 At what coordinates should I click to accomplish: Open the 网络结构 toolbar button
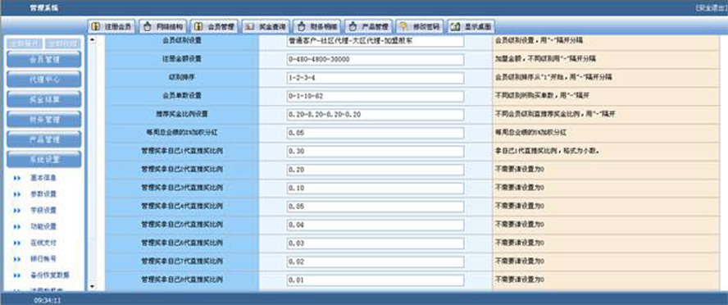[x=163, y=26]
